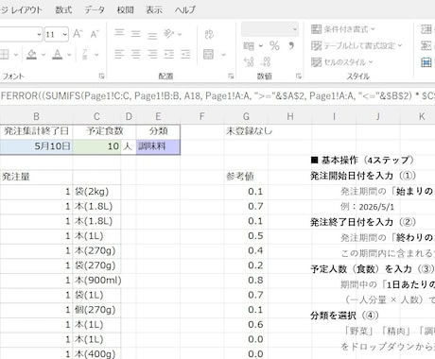The image size is (435, 359).
Task: Decrease decimal places shown
Action: pos(266,61)
